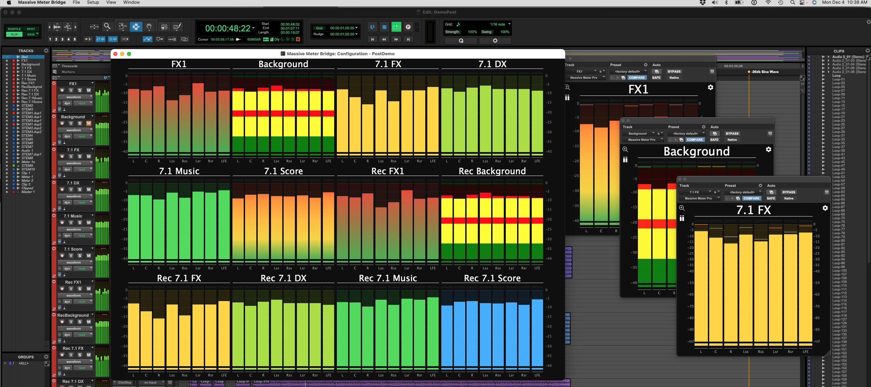Solo the 7.1 Music track
871x387 pixels.
(x=79, y=222)
